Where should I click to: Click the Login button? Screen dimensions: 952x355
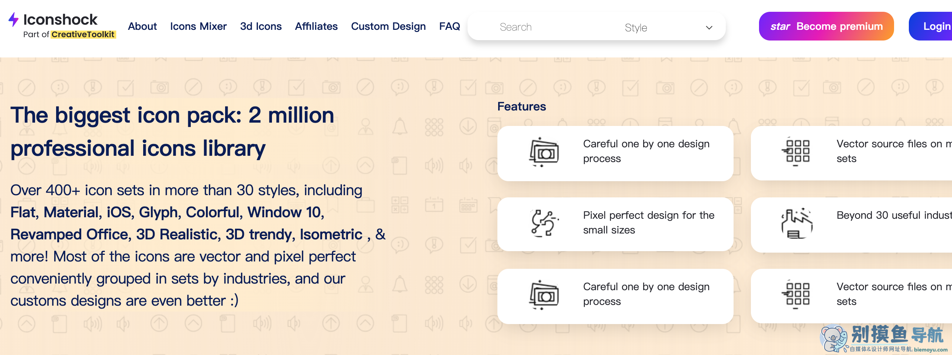(x=935, y=27)
